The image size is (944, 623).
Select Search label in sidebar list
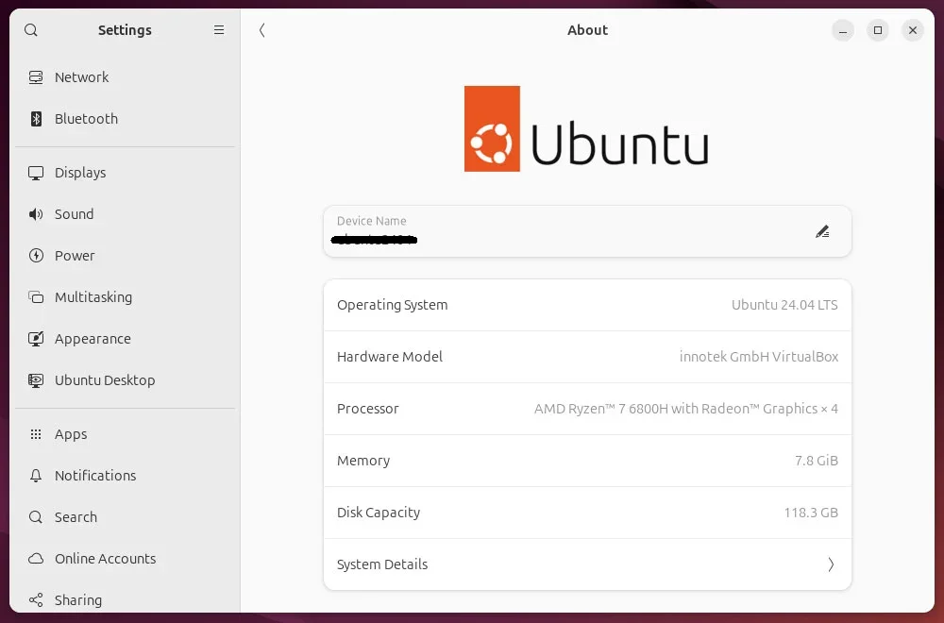tap(76, 517)
